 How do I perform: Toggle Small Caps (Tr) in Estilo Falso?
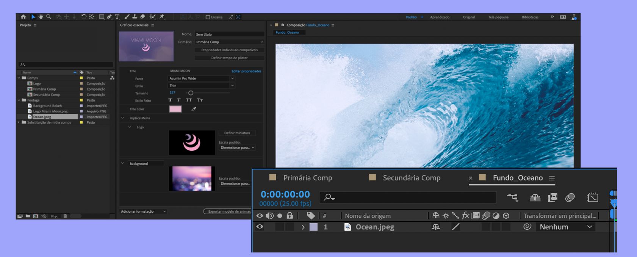click(200, 100)
